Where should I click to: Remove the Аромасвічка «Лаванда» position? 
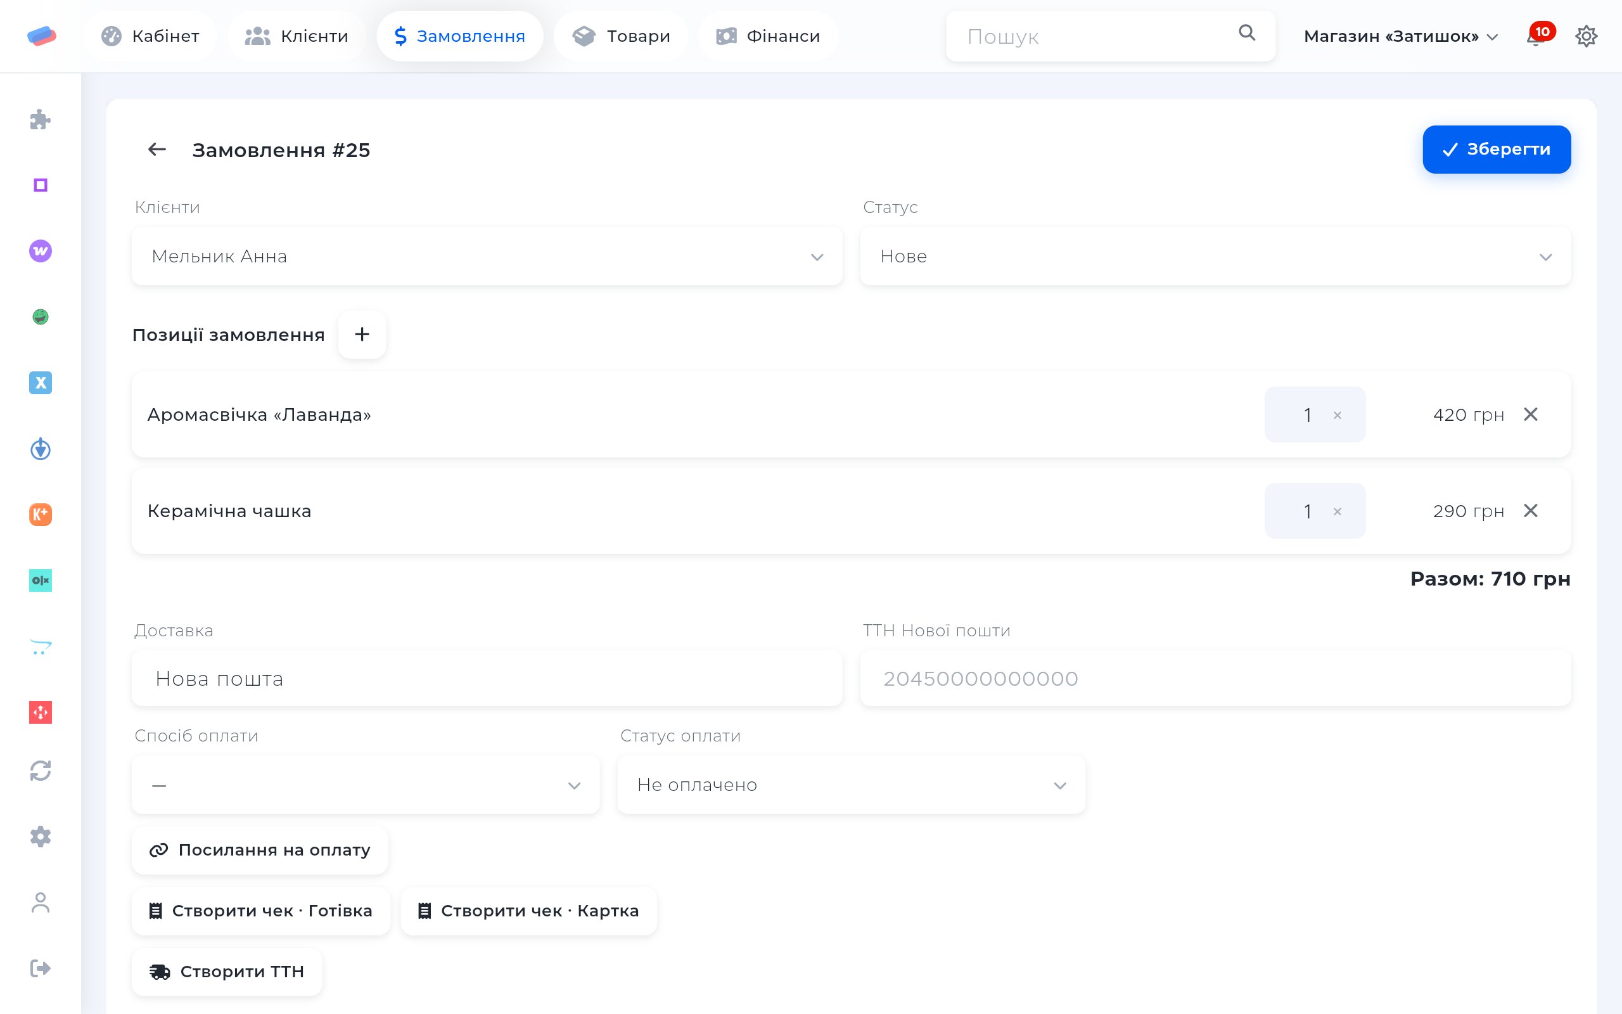(x=1531, y=414)
